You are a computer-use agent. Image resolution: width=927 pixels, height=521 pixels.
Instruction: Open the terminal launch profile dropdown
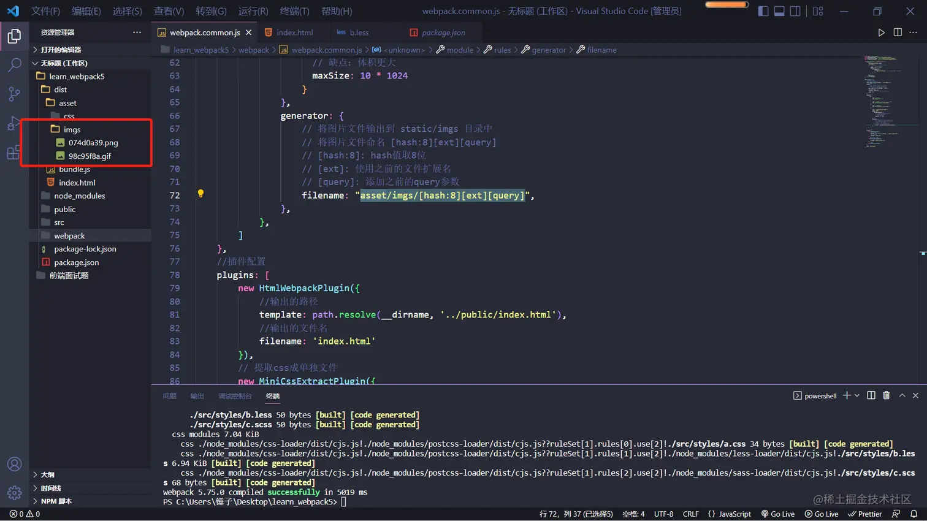[857, 396]
